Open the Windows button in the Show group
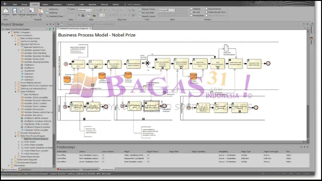The height and width of the screenshot is (181, 322). point(6,12)
